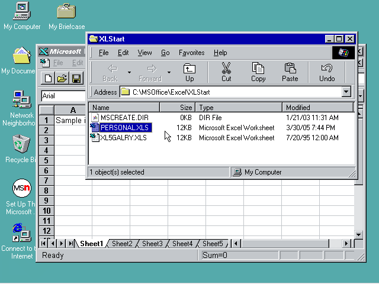Click cell A1 containing Sample text
This screenshot has height=284, width=379.
(70, 120)
